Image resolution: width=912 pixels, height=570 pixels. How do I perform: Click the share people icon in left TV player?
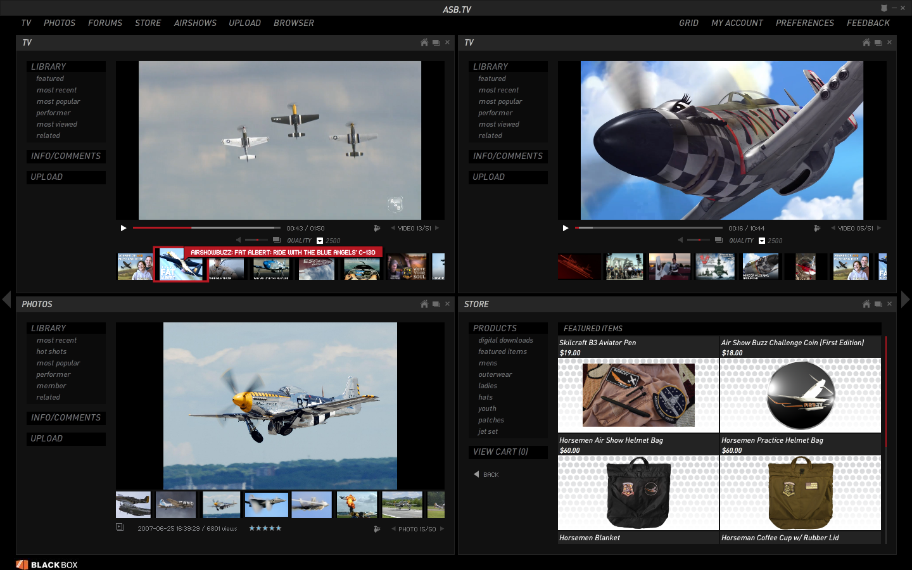[377, 228]
